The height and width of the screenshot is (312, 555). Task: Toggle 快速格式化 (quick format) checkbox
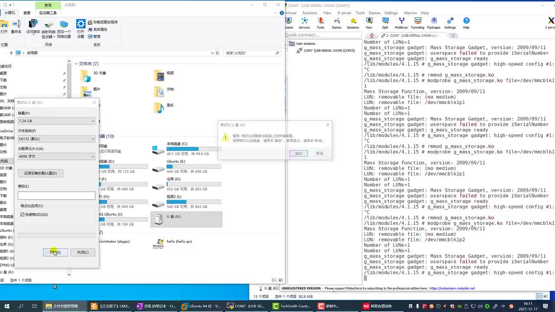[23, 214]
